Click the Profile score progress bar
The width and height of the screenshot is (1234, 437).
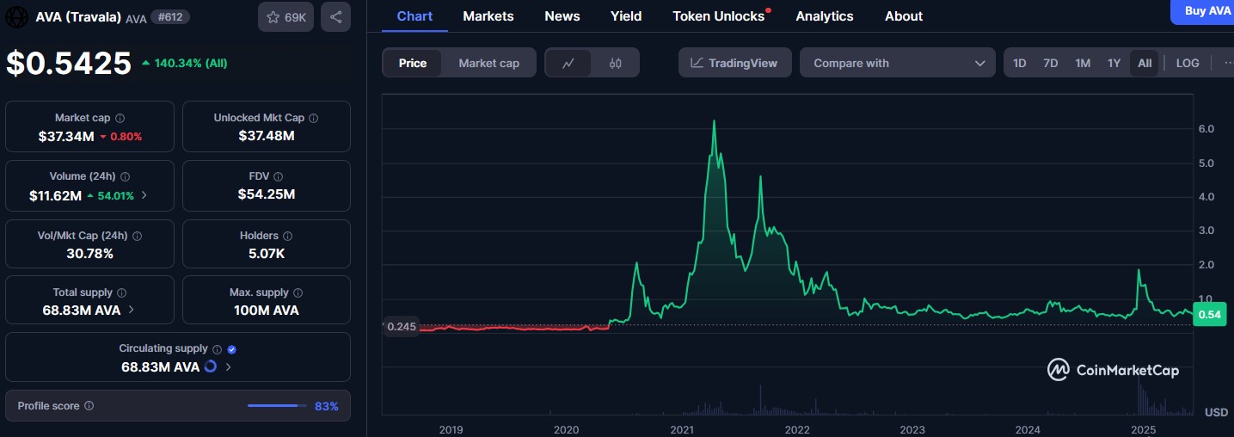pyautogui.click(x=277, y=405)
